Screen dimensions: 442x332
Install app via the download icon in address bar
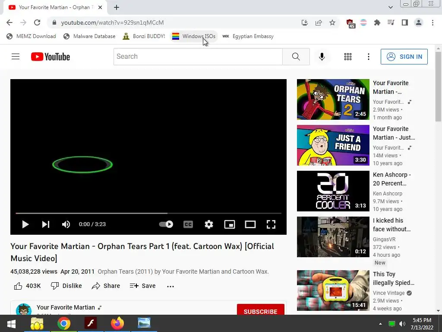[x=304, y=22]
